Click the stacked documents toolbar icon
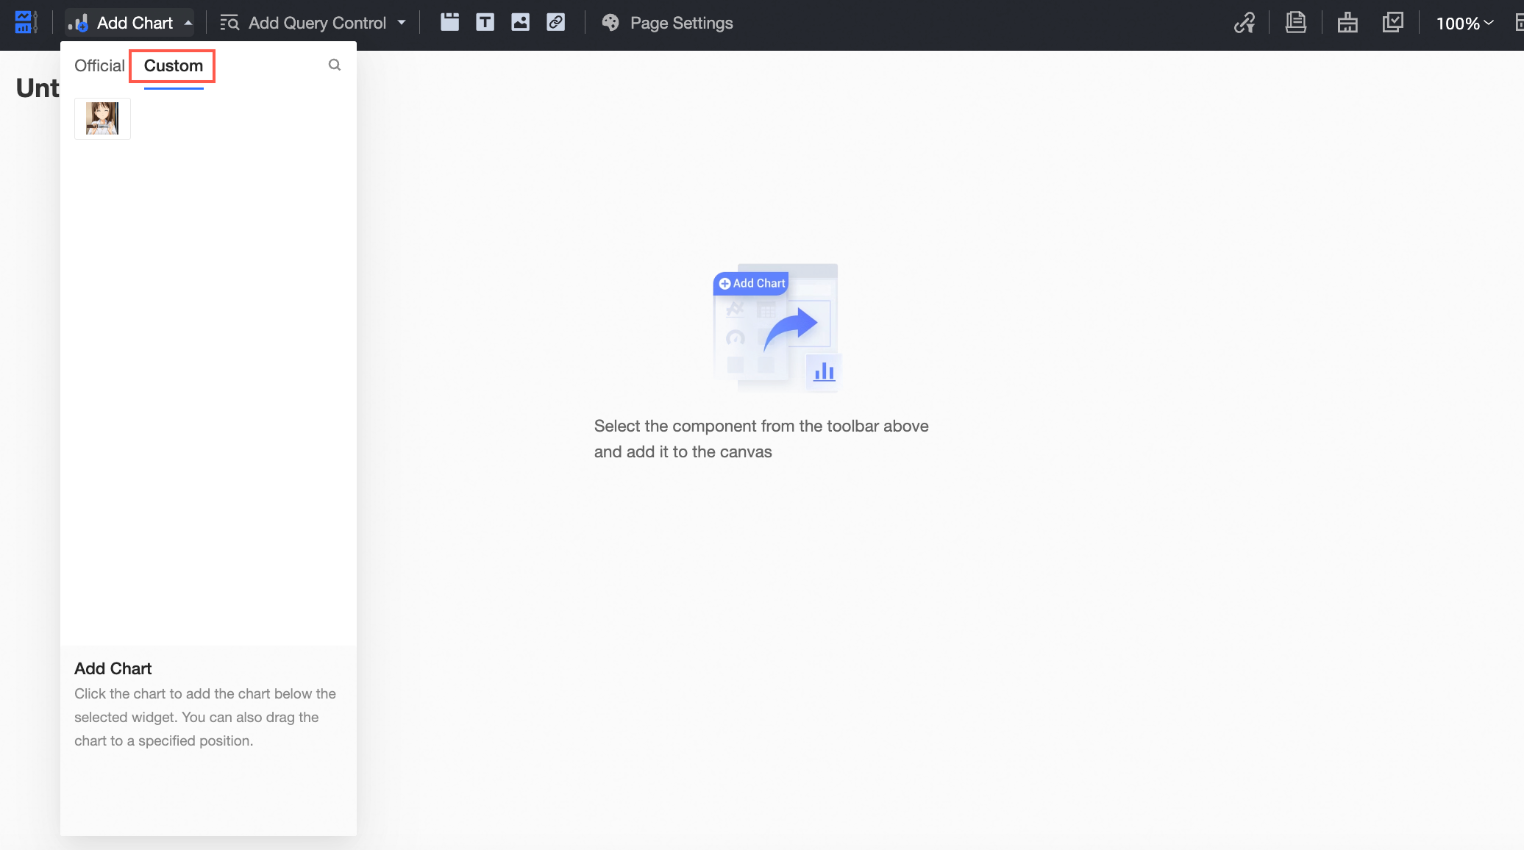Viewport: 1524px width, 850px height. coord(1295,23)
